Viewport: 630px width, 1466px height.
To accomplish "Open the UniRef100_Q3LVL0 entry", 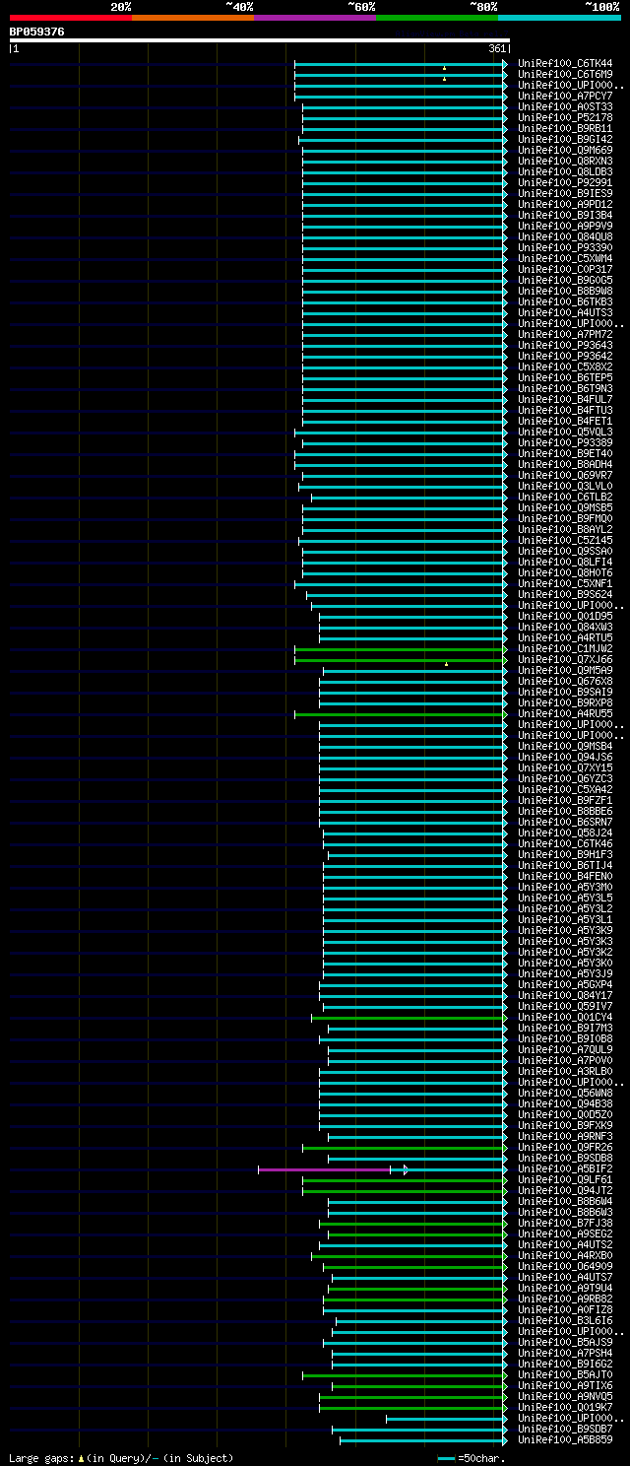I will click(x=564, y=487).
